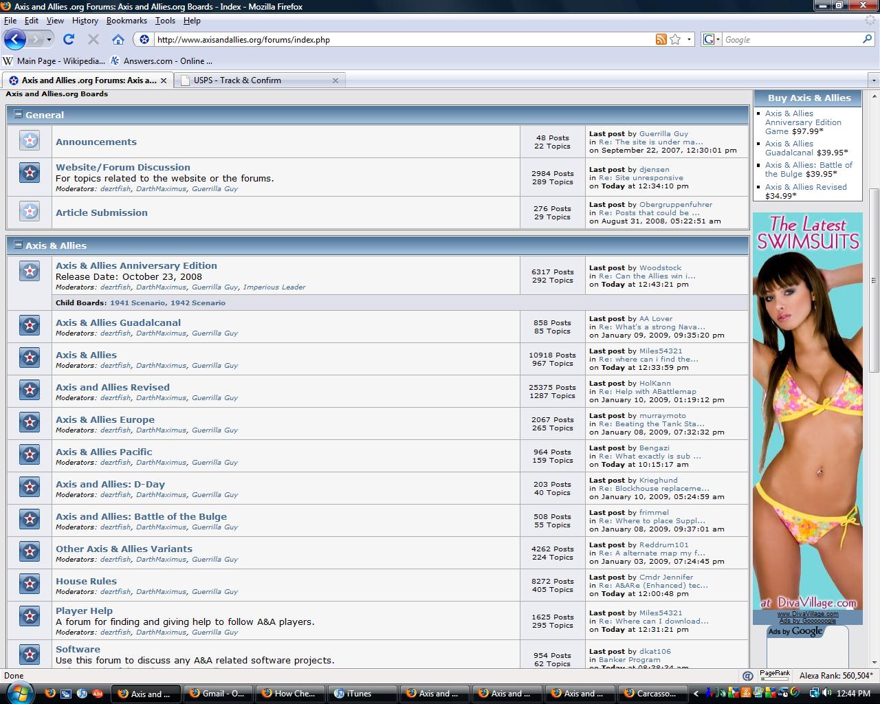Go to the Home page icon

coord(118,39)
